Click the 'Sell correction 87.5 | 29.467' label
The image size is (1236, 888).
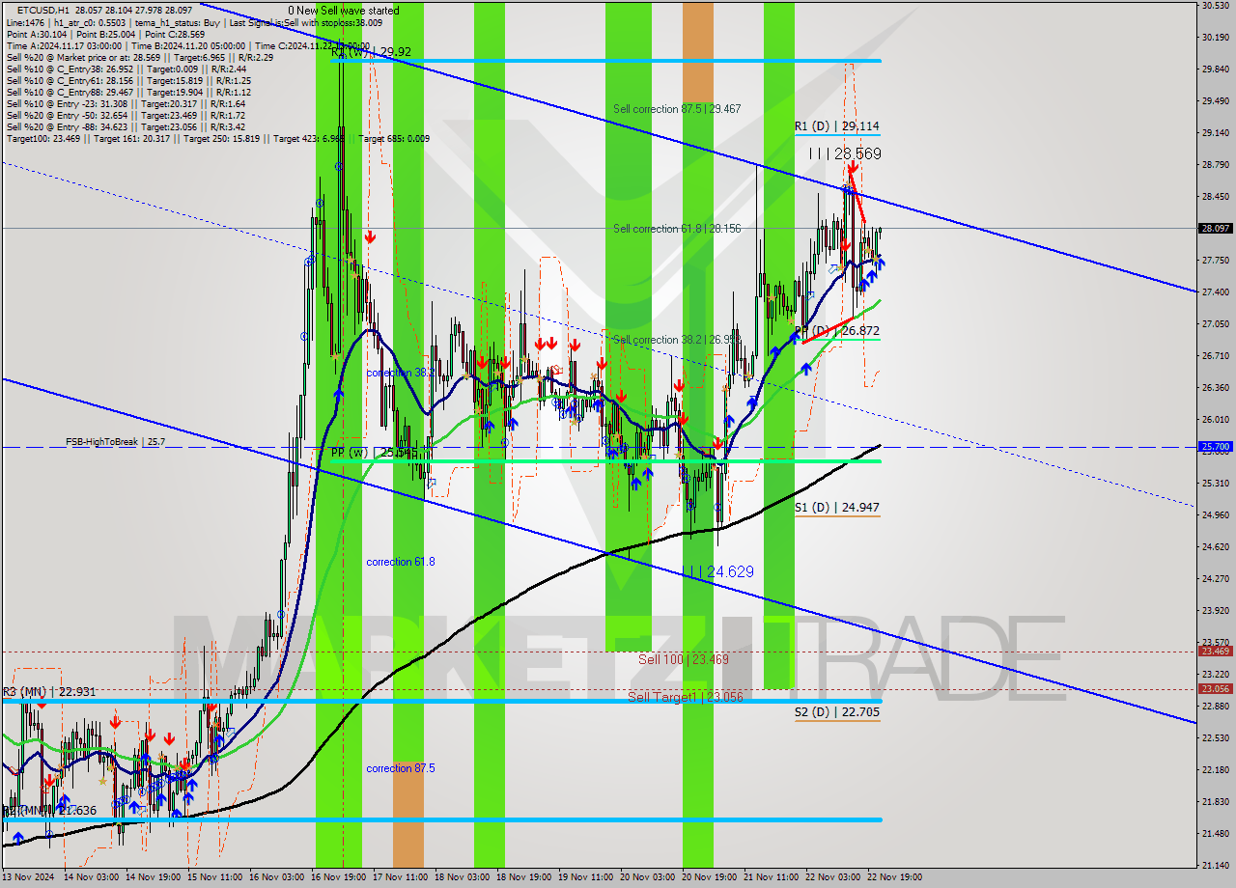coord(677,109)
